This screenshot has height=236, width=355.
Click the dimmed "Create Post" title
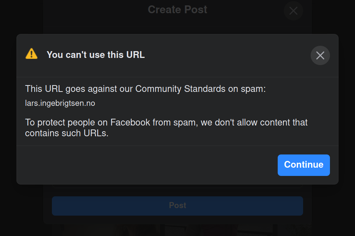[177, 10]
